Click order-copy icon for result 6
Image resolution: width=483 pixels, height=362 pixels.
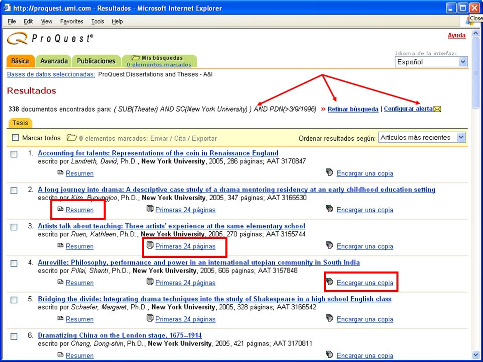[x=329, y=354]
